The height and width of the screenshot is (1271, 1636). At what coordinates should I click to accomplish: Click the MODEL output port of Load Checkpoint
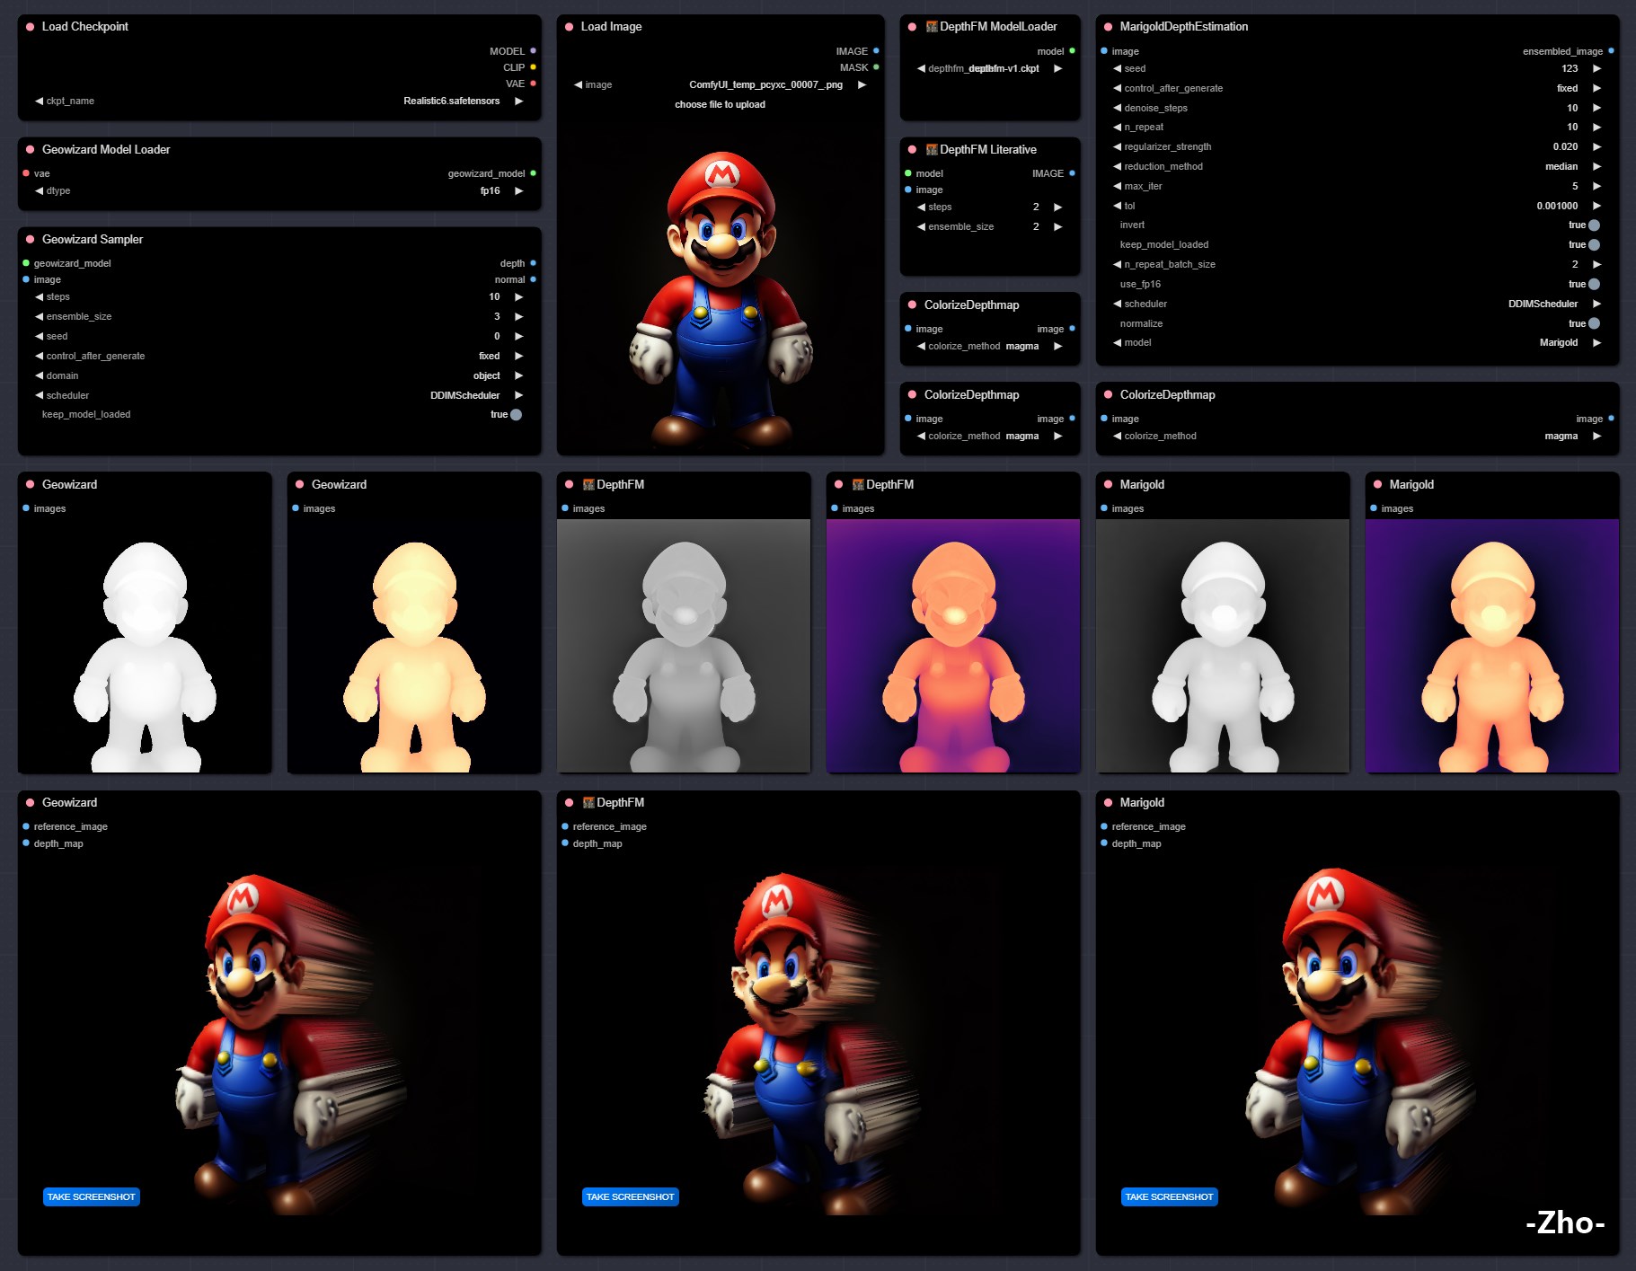tap(533, 51)
